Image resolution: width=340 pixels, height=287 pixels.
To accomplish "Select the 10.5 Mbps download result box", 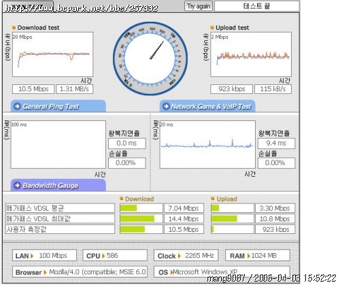I will click(33, 89).
